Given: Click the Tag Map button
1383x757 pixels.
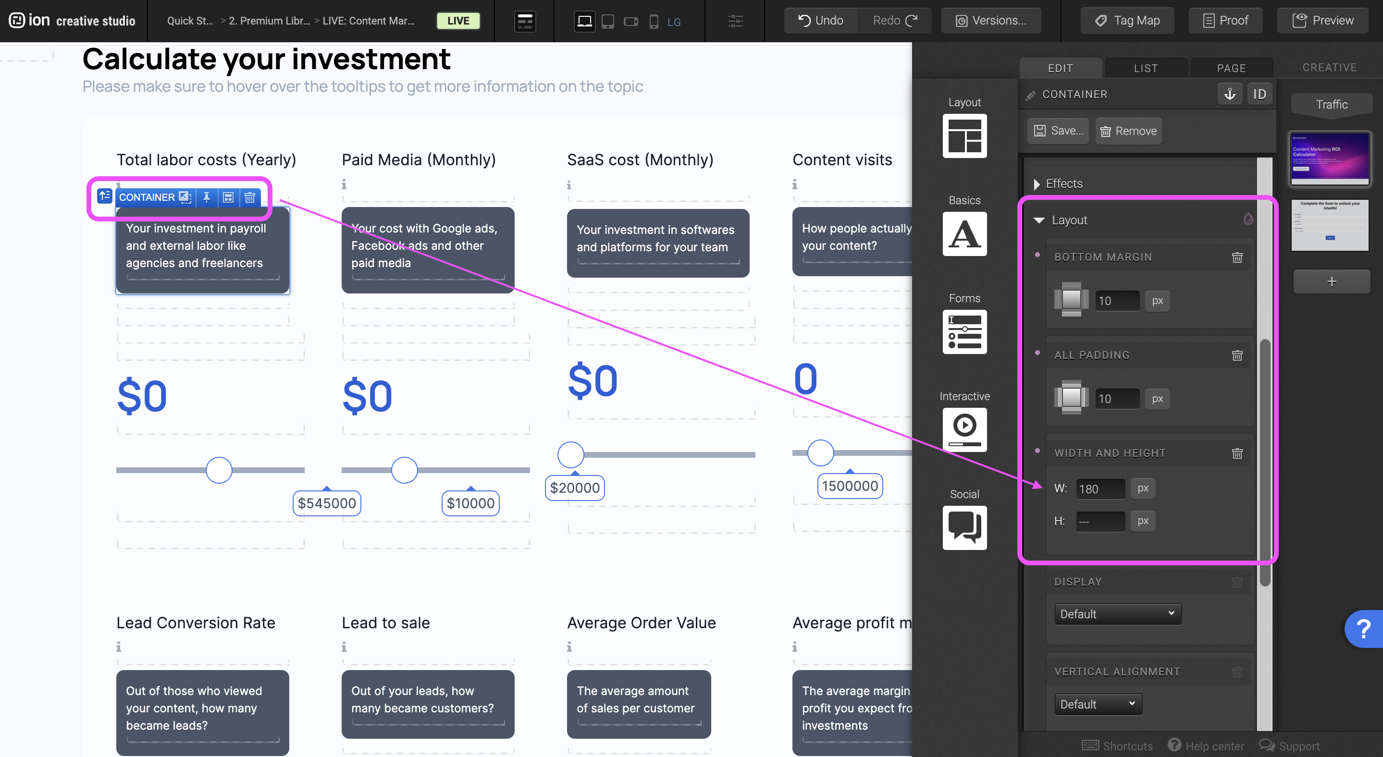Looking at the screenshot, I should pyautogui.click(x=1127, y=20).
